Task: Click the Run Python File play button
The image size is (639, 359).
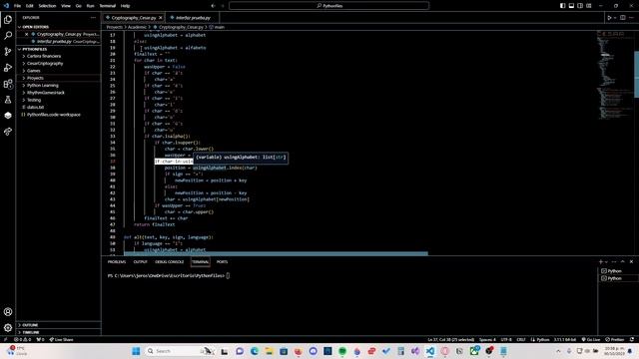Action: 609,18
